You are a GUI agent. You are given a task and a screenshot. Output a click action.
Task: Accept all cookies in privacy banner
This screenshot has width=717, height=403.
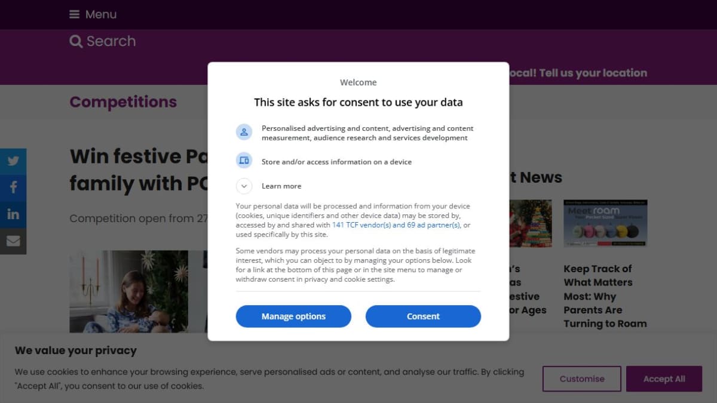coord(664,379)
